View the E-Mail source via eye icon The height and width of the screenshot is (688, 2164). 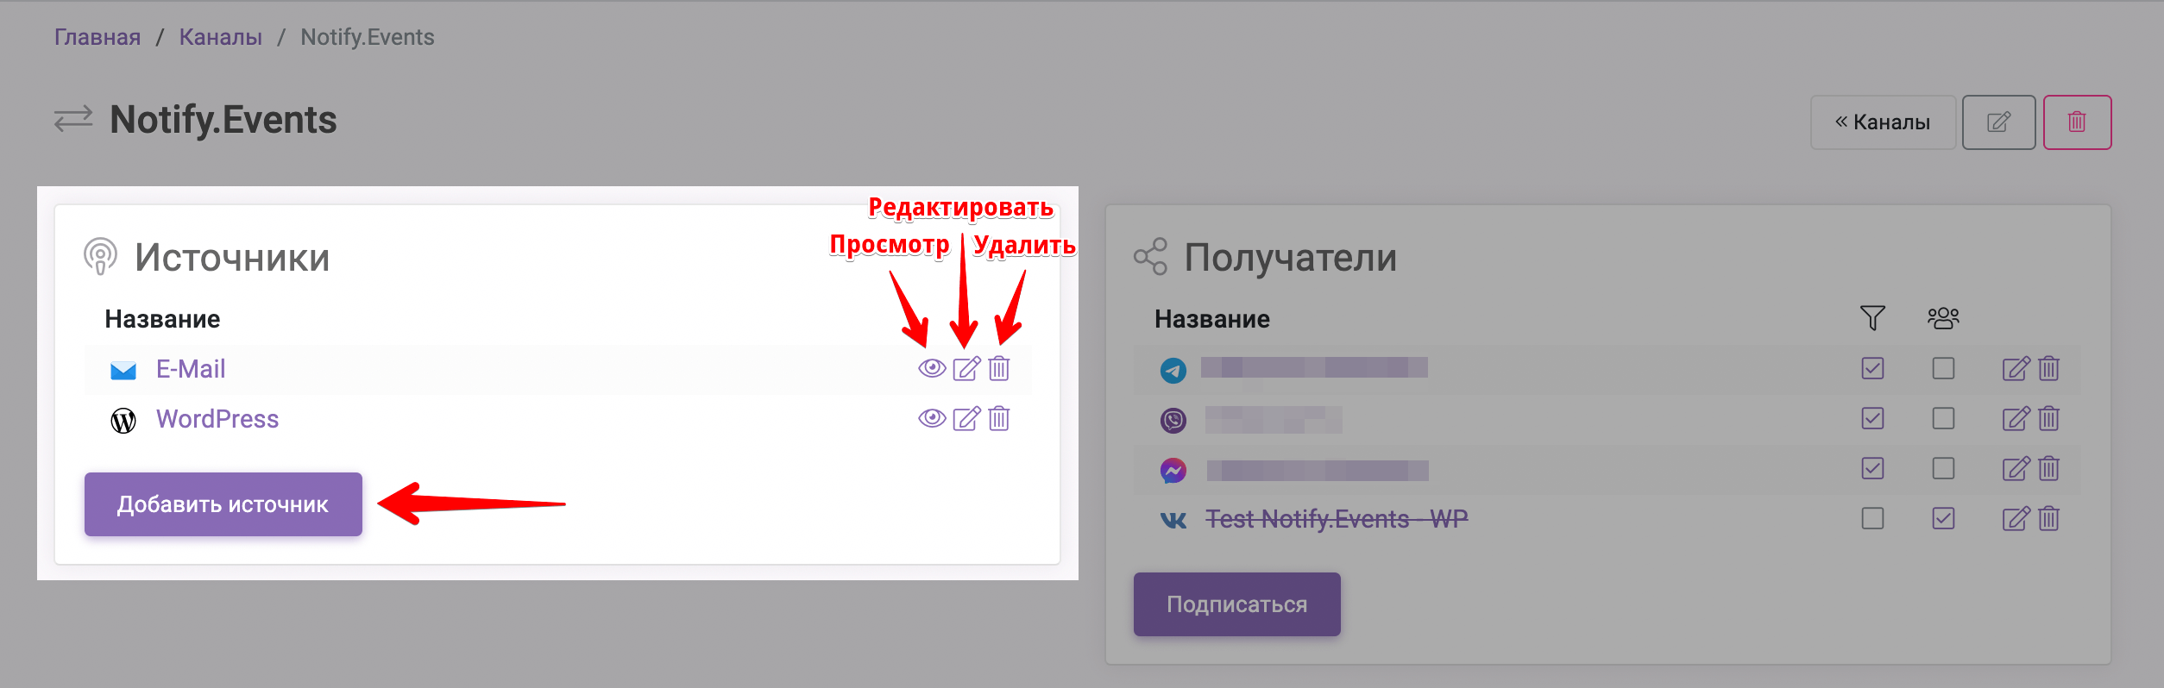point(931,369)
